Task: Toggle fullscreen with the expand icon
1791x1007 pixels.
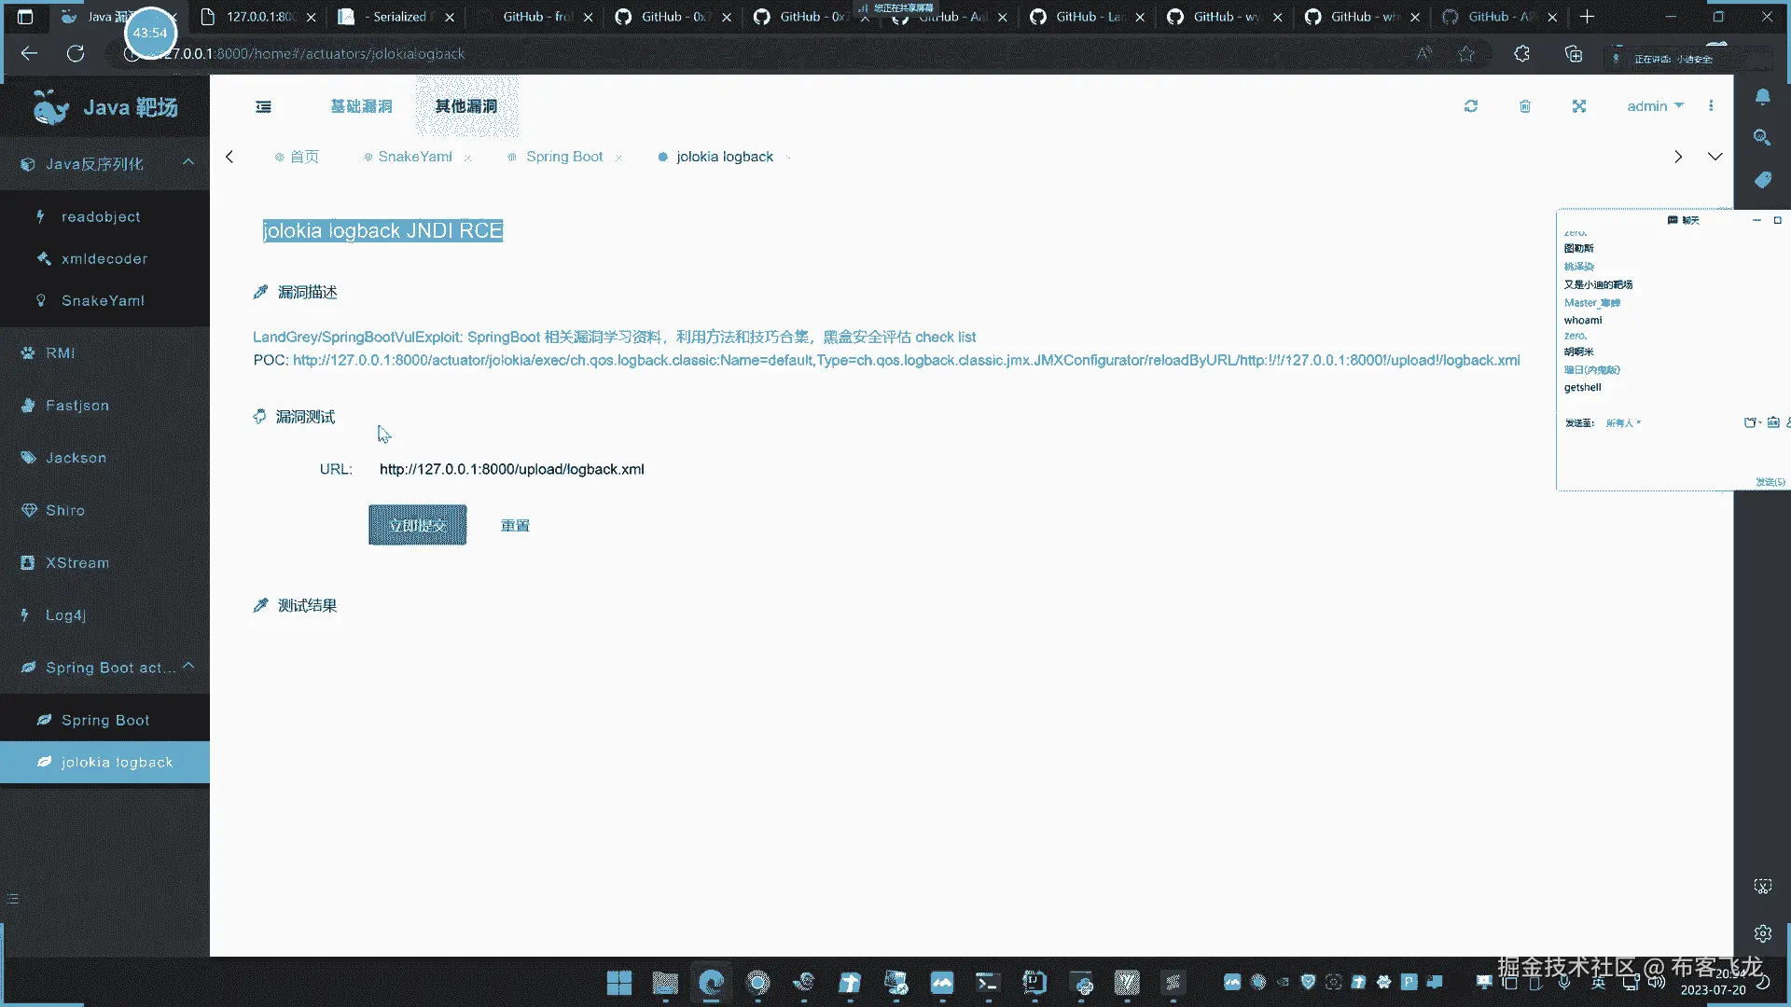Action: point(1579,106)
